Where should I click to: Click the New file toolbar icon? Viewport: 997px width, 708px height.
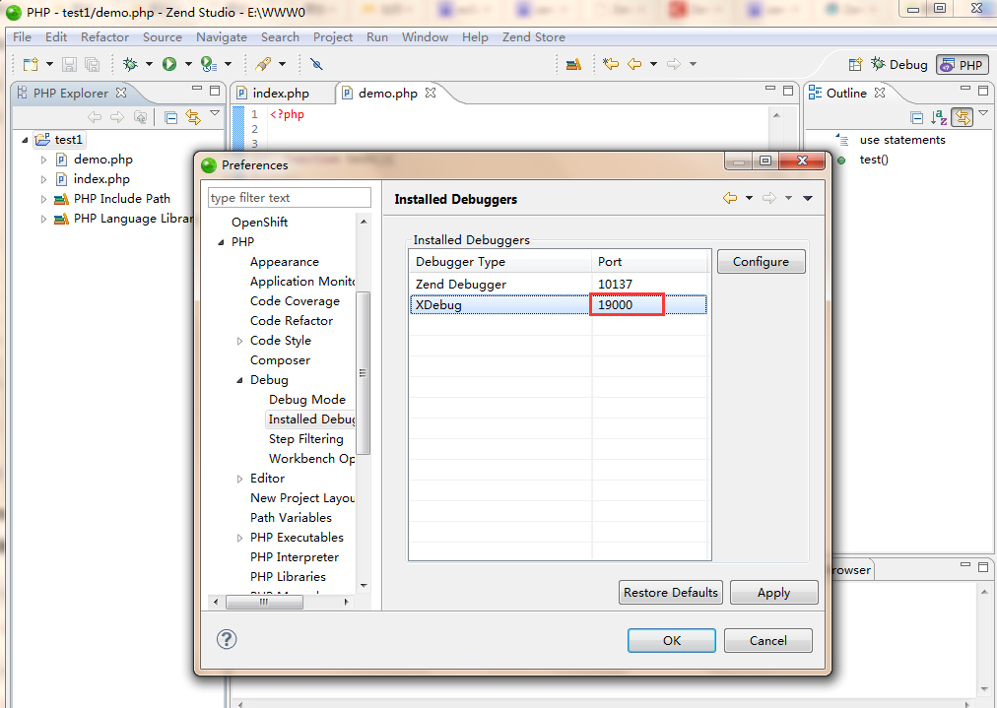(x=31, y=64)
